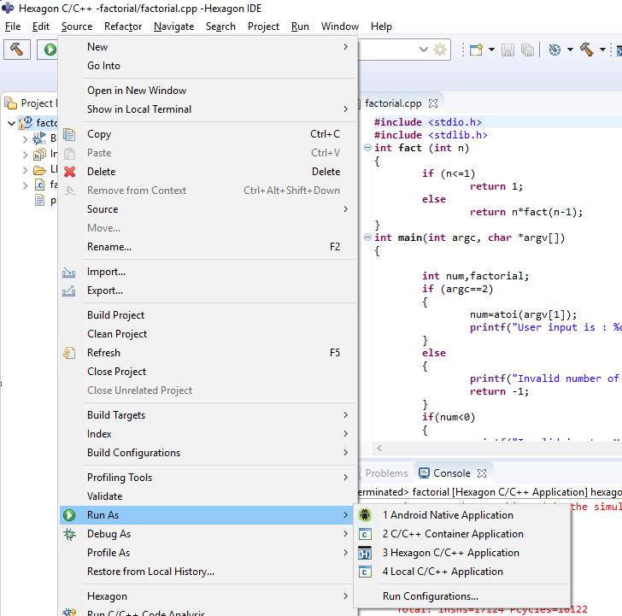This screenshot has height=616, width=622.
Task: Open the Project menu
Action: tap(263, 26)
